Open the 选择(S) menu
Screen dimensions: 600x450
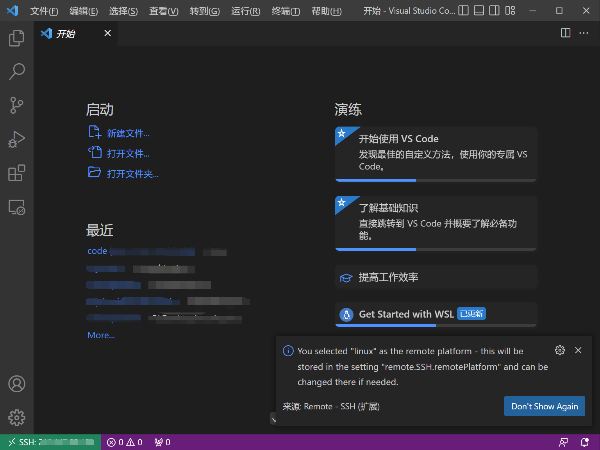coord(123,11)
